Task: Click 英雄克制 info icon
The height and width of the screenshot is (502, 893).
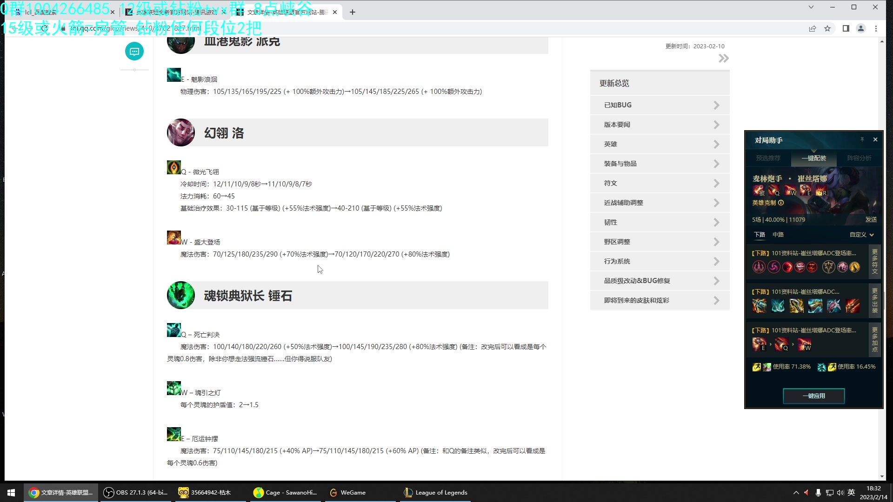Action: [x=781, y=203]
